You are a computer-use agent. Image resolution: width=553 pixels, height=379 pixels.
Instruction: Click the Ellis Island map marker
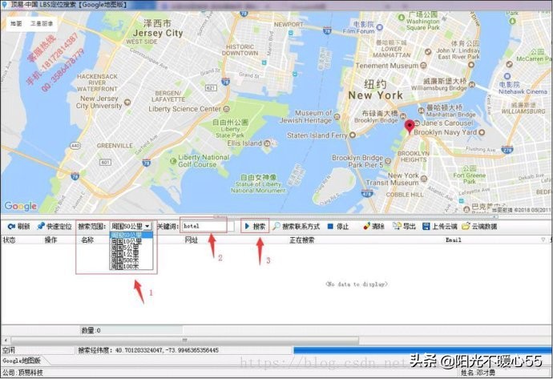click(267, 143)
